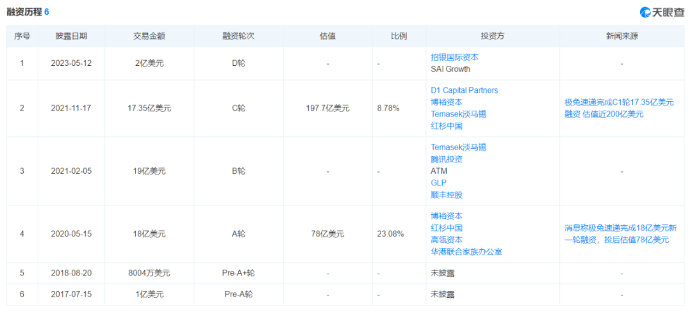Click the ratio 23.08%

point(391,234)
